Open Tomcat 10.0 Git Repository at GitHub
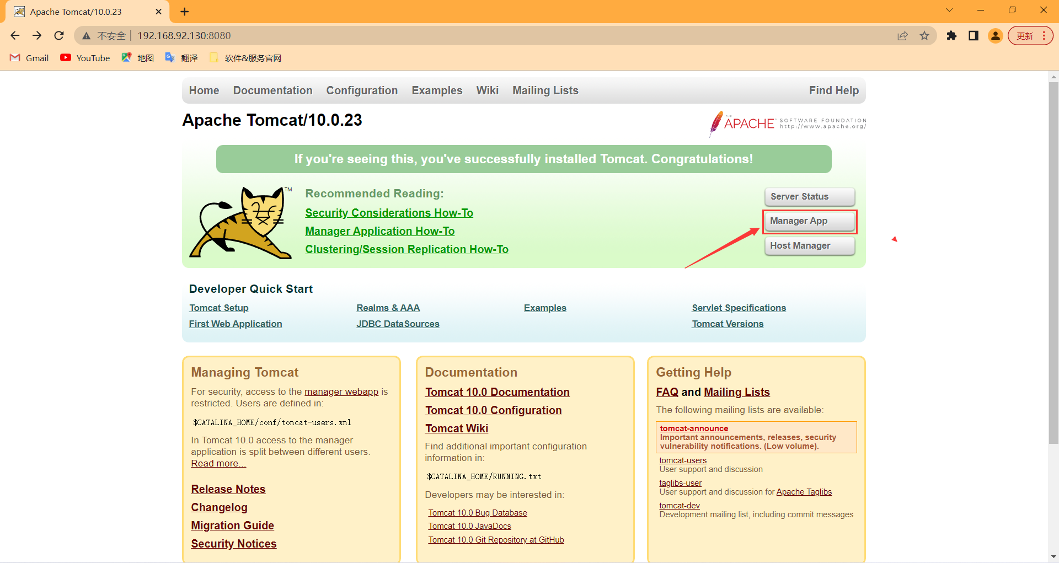1059x563 pixels. click(x=496, y=540)
